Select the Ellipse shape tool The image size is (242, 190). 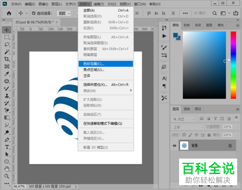[7, 161]
